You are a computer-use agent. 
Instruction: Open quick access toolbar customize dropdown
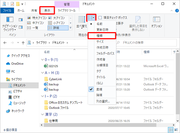22,4
